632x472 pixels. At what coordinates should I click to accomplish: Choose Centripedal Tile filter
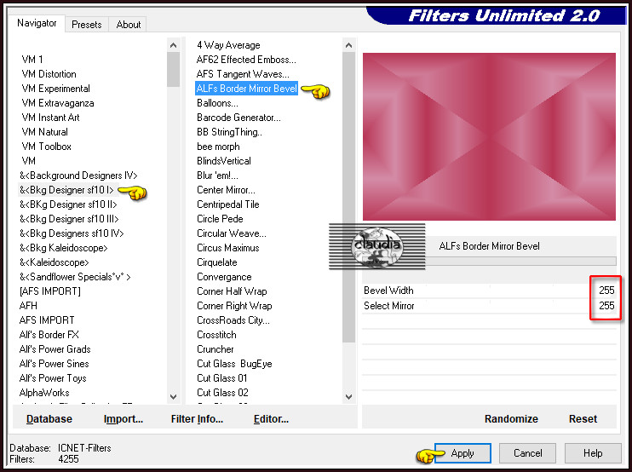[227, 204]
